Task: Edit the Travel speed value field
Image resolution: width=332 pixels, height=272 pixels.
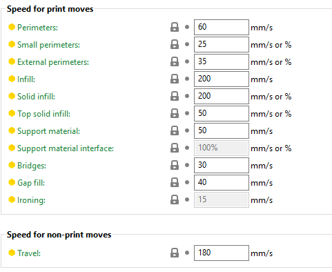Action: [x=222, y=253]
